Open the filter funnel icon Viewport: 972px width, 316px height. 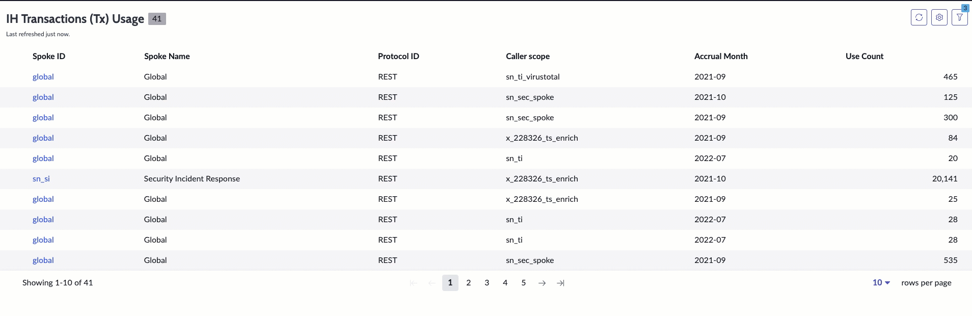(959, 17)
